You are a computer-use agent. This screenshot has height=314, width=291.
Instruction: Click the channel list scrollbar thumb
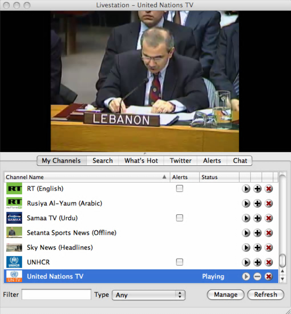pos(282,261)
